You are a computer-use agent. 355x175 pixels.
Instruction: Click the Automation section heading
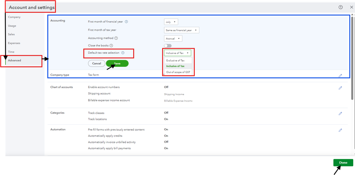58,129
